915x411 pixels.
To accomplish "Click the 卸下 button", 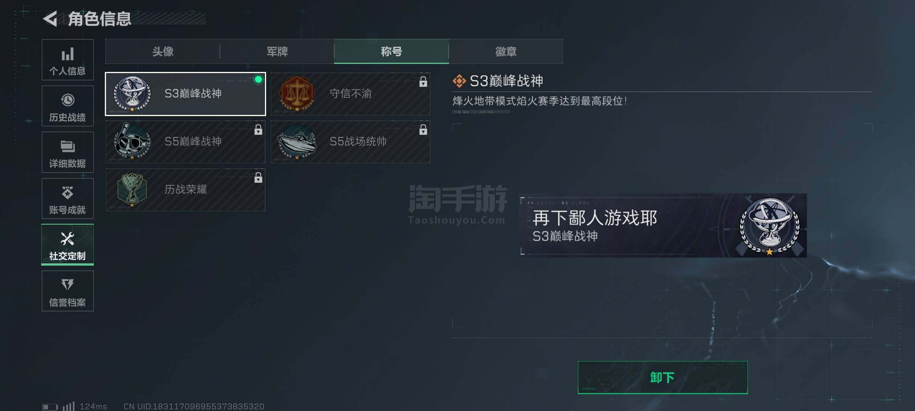I will tap(663, 378).
